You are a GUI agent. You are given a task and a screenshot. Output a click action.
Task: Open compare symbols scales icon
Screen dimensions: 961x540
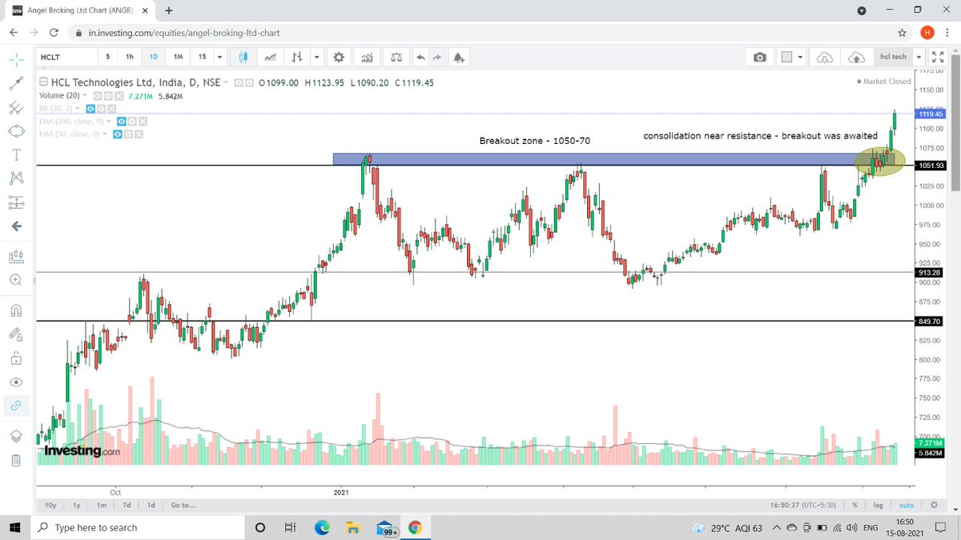click(396, 58)
